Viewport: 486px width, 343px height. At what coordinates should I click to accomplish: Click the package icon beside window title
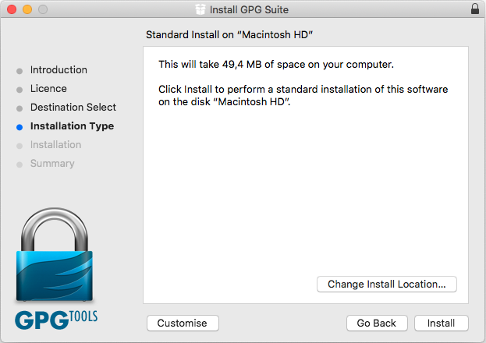pos(200,9)
